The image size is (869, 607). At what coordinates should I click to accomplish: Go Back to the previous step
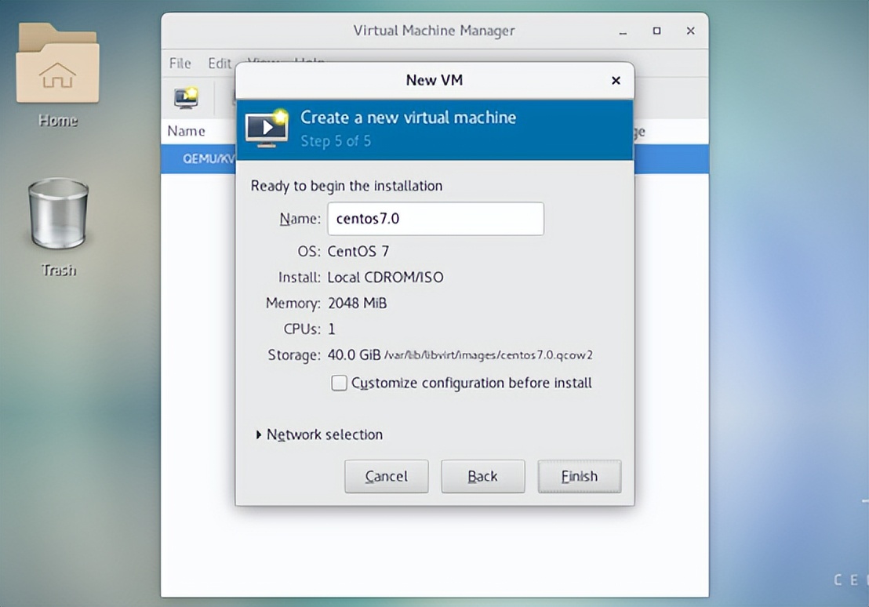click(x=482, y=476)
